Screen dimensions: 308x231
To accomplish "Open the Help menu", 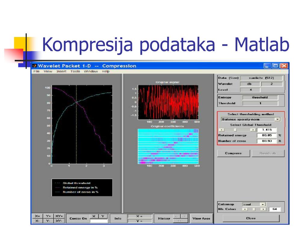I will point(106,71).
